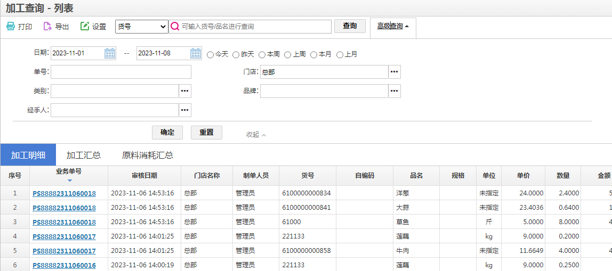Select the 上月 radio option
This screenshot has width=612, height=271.
(340, 55)
